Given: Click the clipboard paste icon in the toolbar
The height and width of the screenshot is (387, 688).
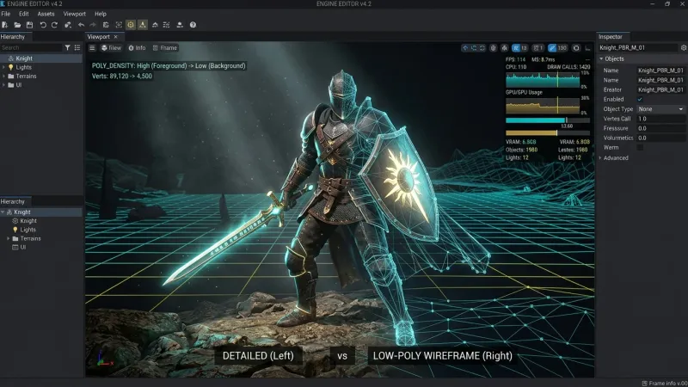Looking at the screenshot, I should click(x=106, y=25).
